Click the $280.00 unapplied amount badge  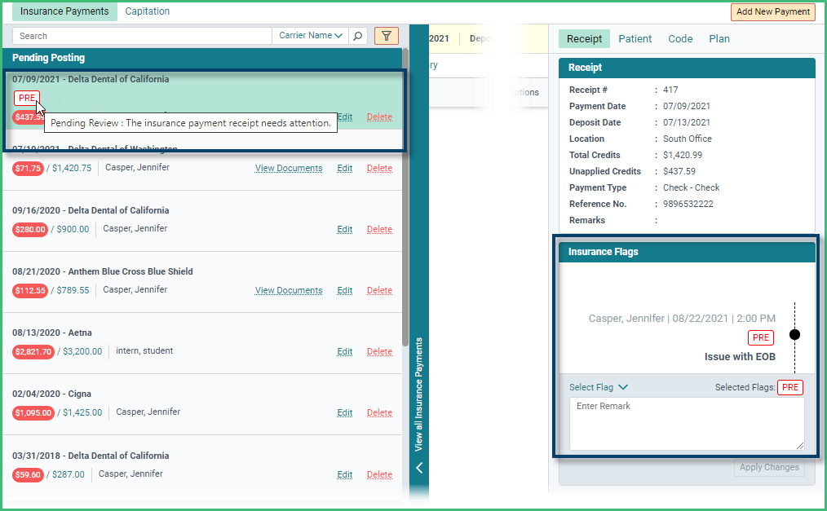click(x=30, y=230)
